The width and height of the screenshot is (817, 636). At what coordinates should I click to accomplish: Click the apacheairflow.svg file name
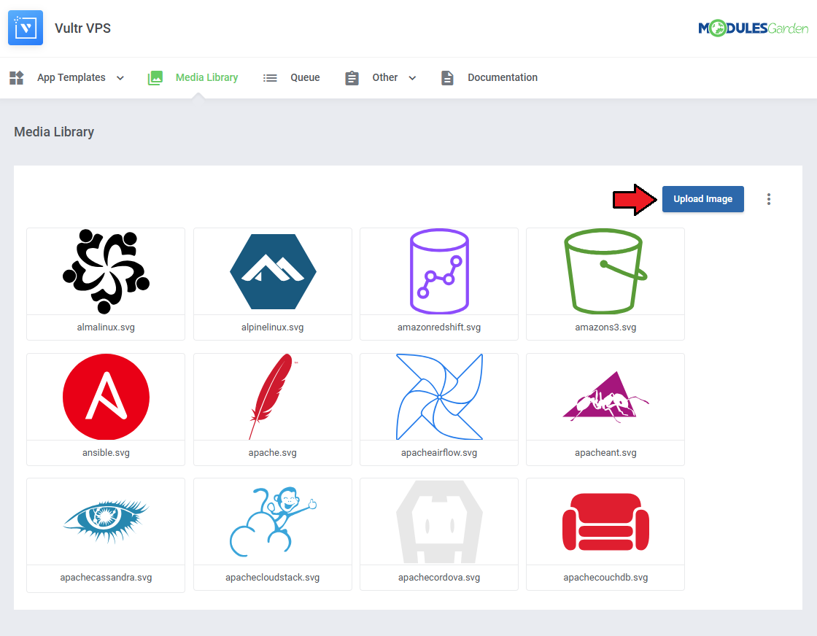pyautogui.click(x=439, y=453)
